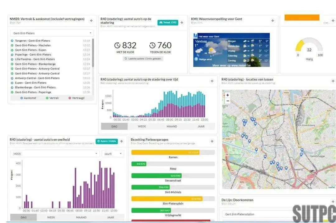Click the Auto's 1160/u badge button
The height and width of the screenshot is (223, 336).
(107, 141)
